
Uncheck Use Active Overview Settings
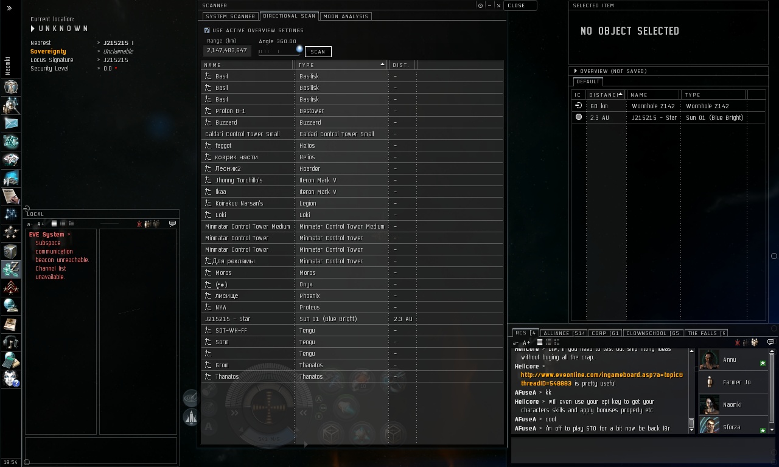pos(207,30)
